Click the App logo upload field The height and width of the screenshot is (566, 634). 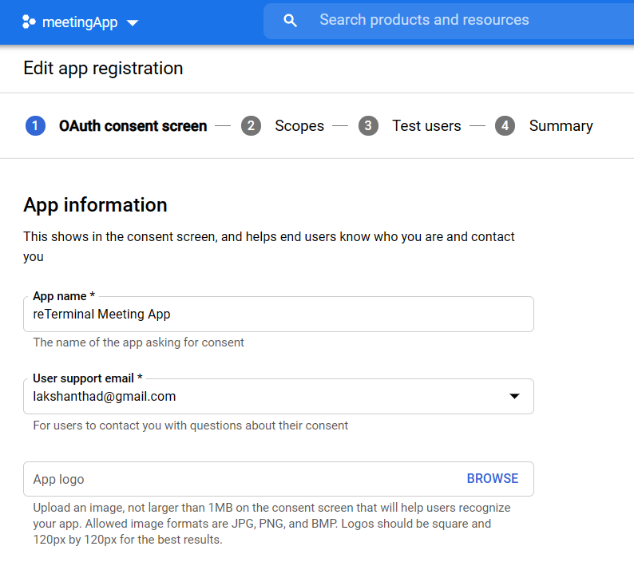pyautogui.click(x=240, y=479)
